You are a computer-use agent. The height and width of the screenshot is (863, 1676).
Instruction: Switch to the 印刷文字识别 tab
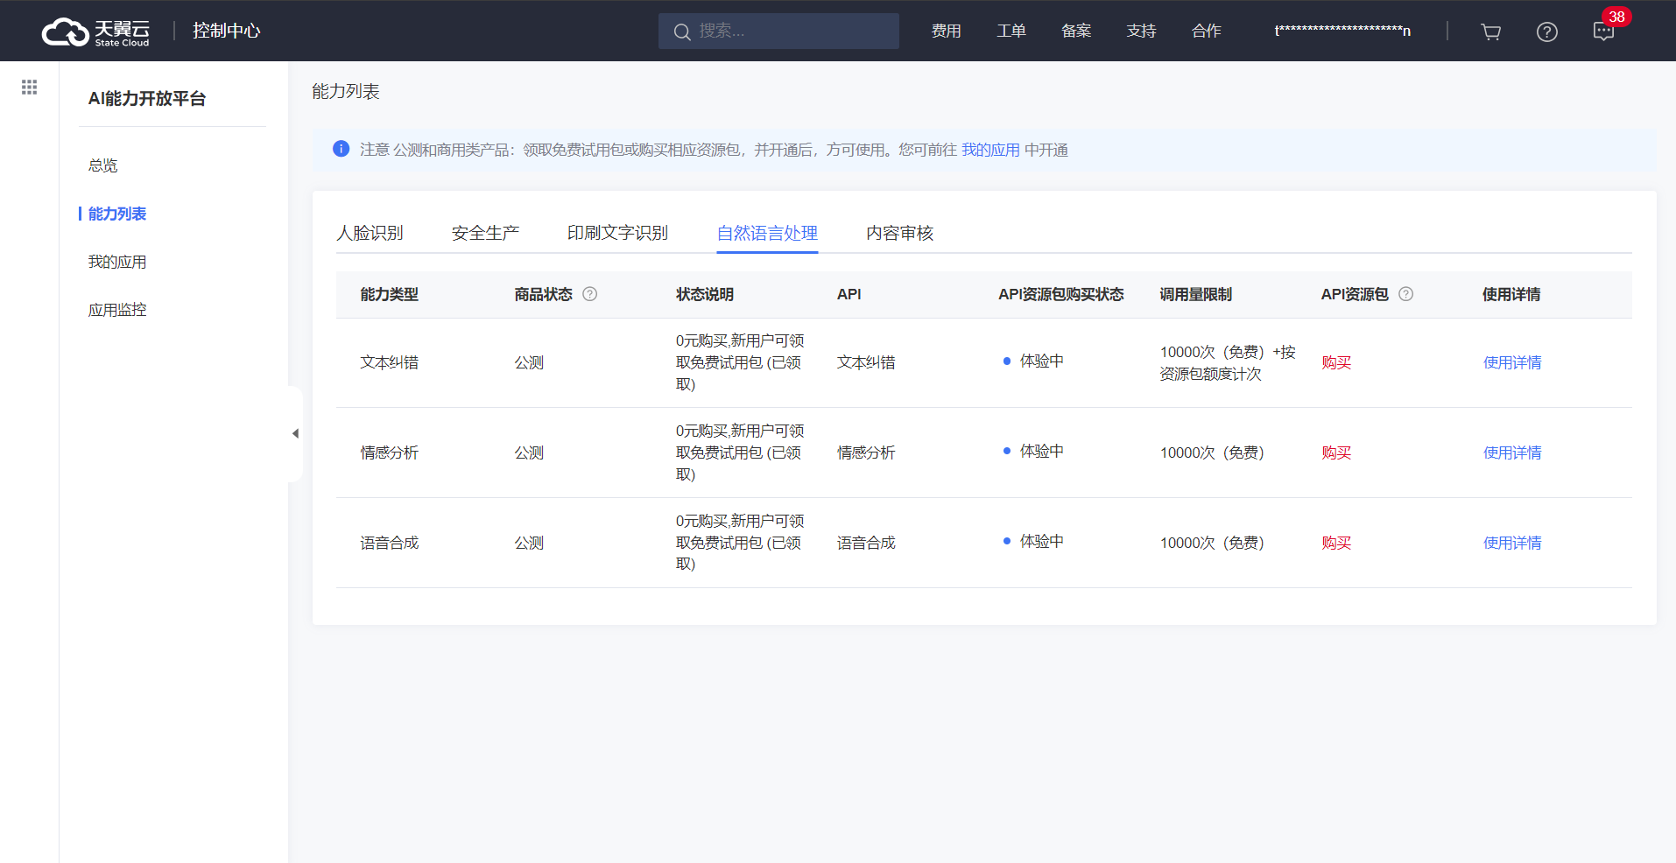[617, 233]
